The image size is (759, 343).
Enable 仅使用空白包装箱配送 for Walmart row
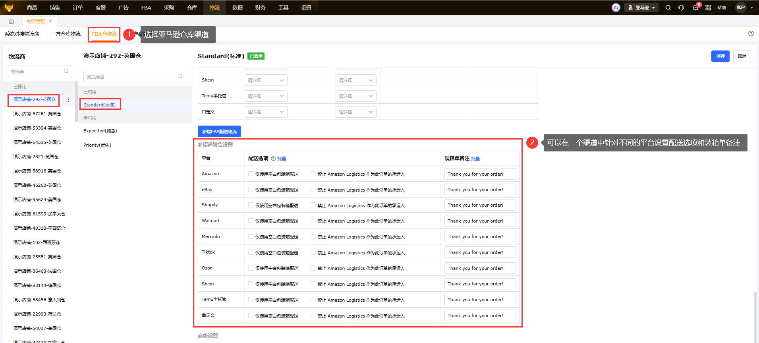251,221
